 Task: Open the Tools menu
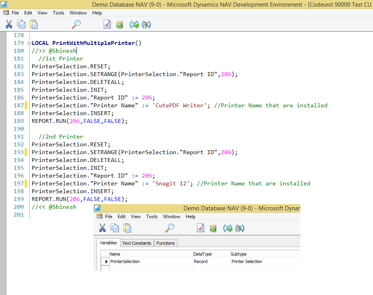(x=58, y=12)
